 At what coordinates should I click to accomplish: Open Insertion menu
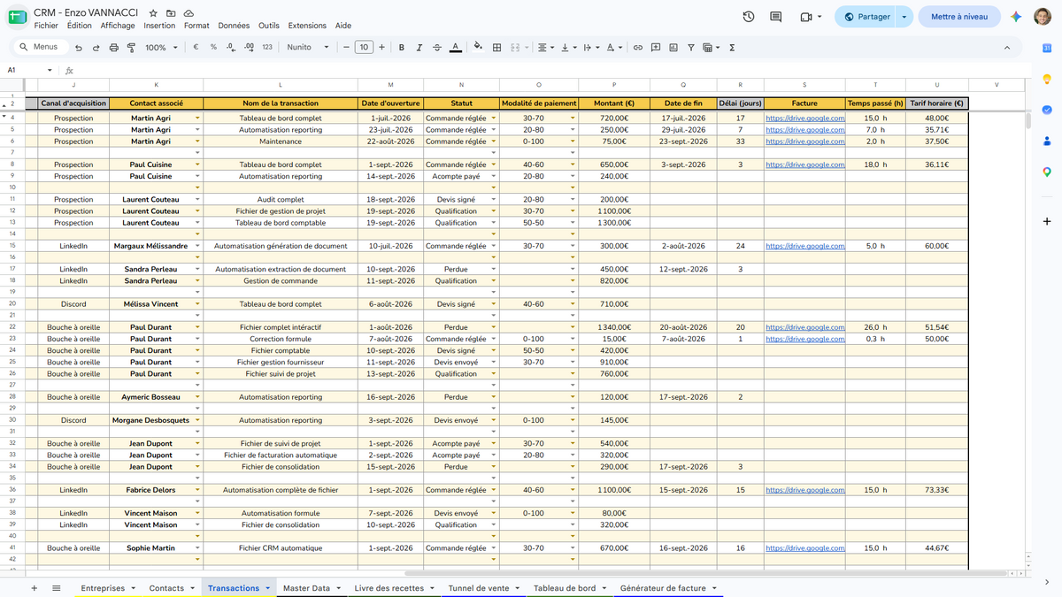[160, 26]
